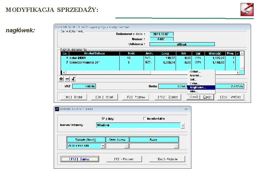
Task: Click the [Esc] - Wyjście button in the lower dialog
Action: click(167, 159)
